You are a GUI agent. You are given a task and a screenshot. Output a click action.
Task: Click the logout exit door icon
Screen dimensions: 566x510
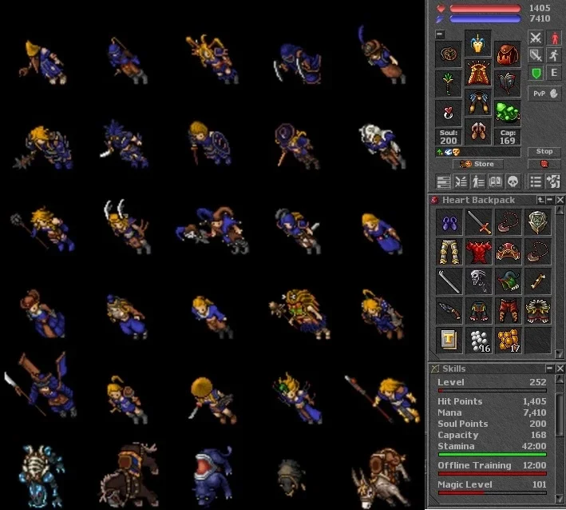[553, 181]
